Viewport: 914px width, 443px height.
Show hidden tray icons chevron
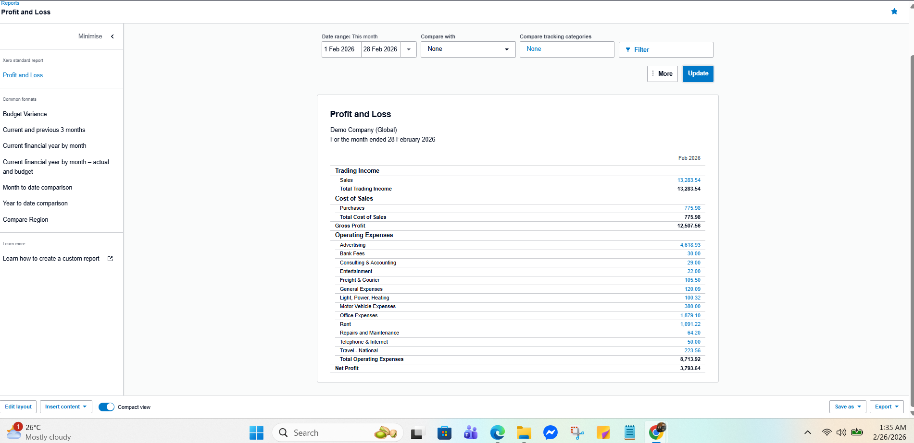tap(808, 432)
